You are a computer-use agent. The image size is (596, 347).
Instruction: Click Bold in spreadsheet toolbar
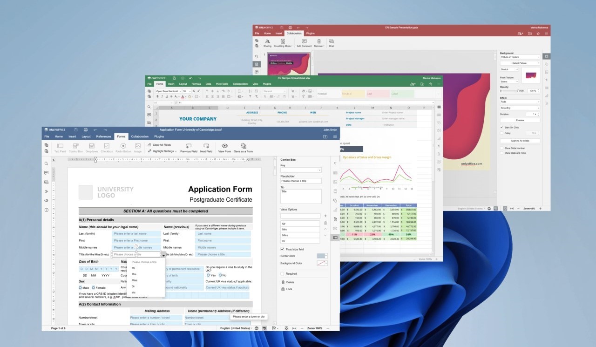157,96
